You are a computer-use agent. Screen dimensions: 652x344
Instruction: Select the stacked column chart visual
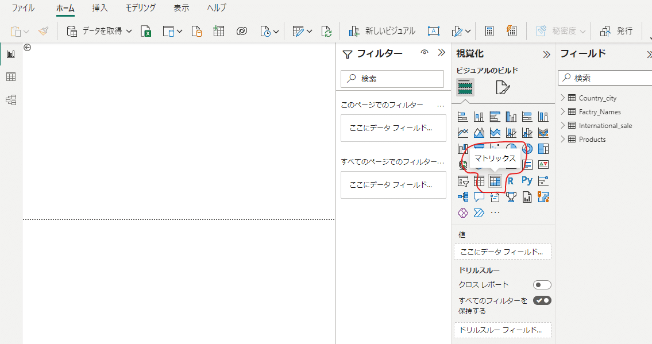[479, 117]
